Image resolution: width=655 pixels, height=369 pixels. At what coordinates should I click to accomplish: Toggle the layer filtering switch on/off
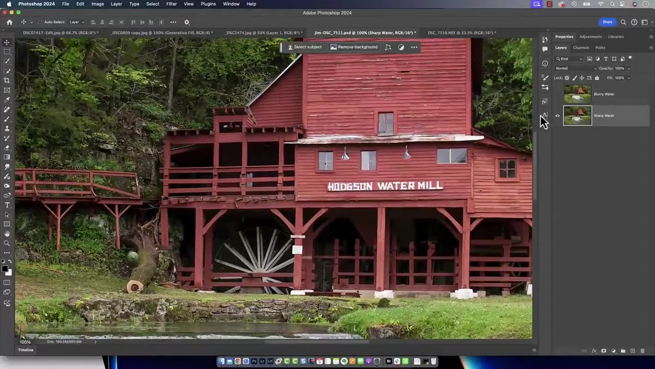(630, 58)
